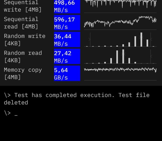Click the Random read [4KB] label
Screen dimensions: 162x141
point(23,57)
